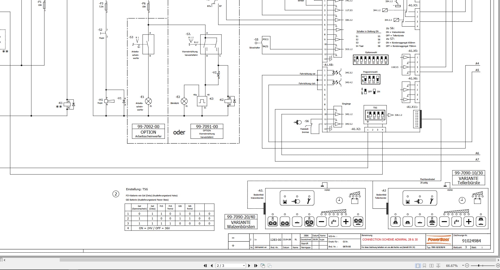This screenshot has width=500, height=270.
Task: Switch to continuous facing pages layout icon
Action: (438, 266)
